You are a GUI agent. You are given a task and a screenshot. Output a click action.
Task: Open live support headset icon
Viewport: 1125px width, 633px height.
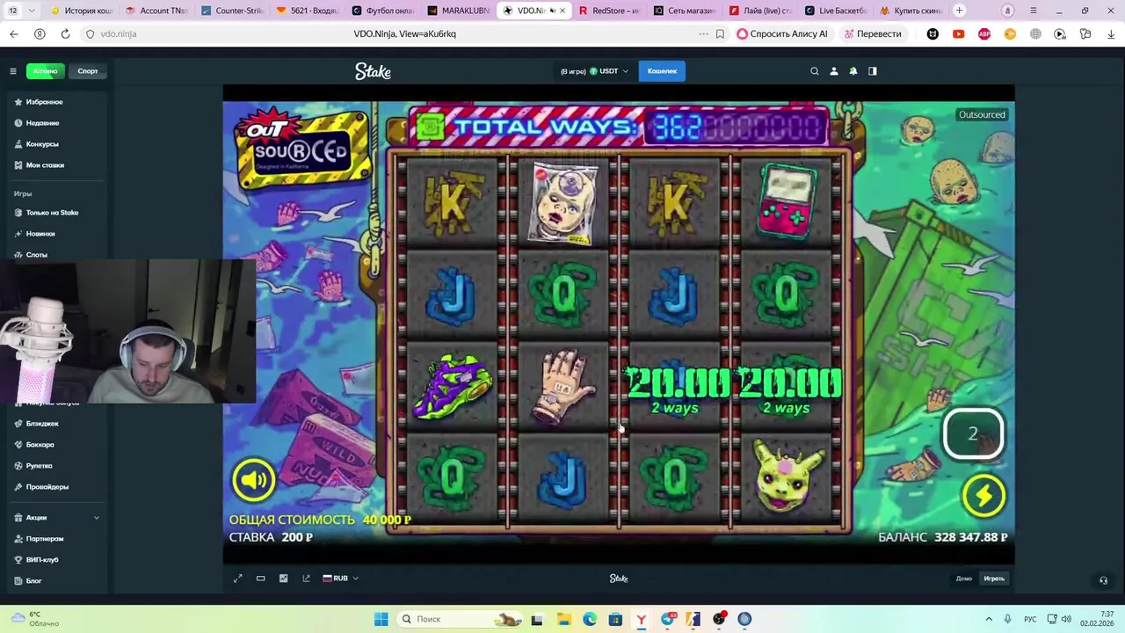[1103, 580]
